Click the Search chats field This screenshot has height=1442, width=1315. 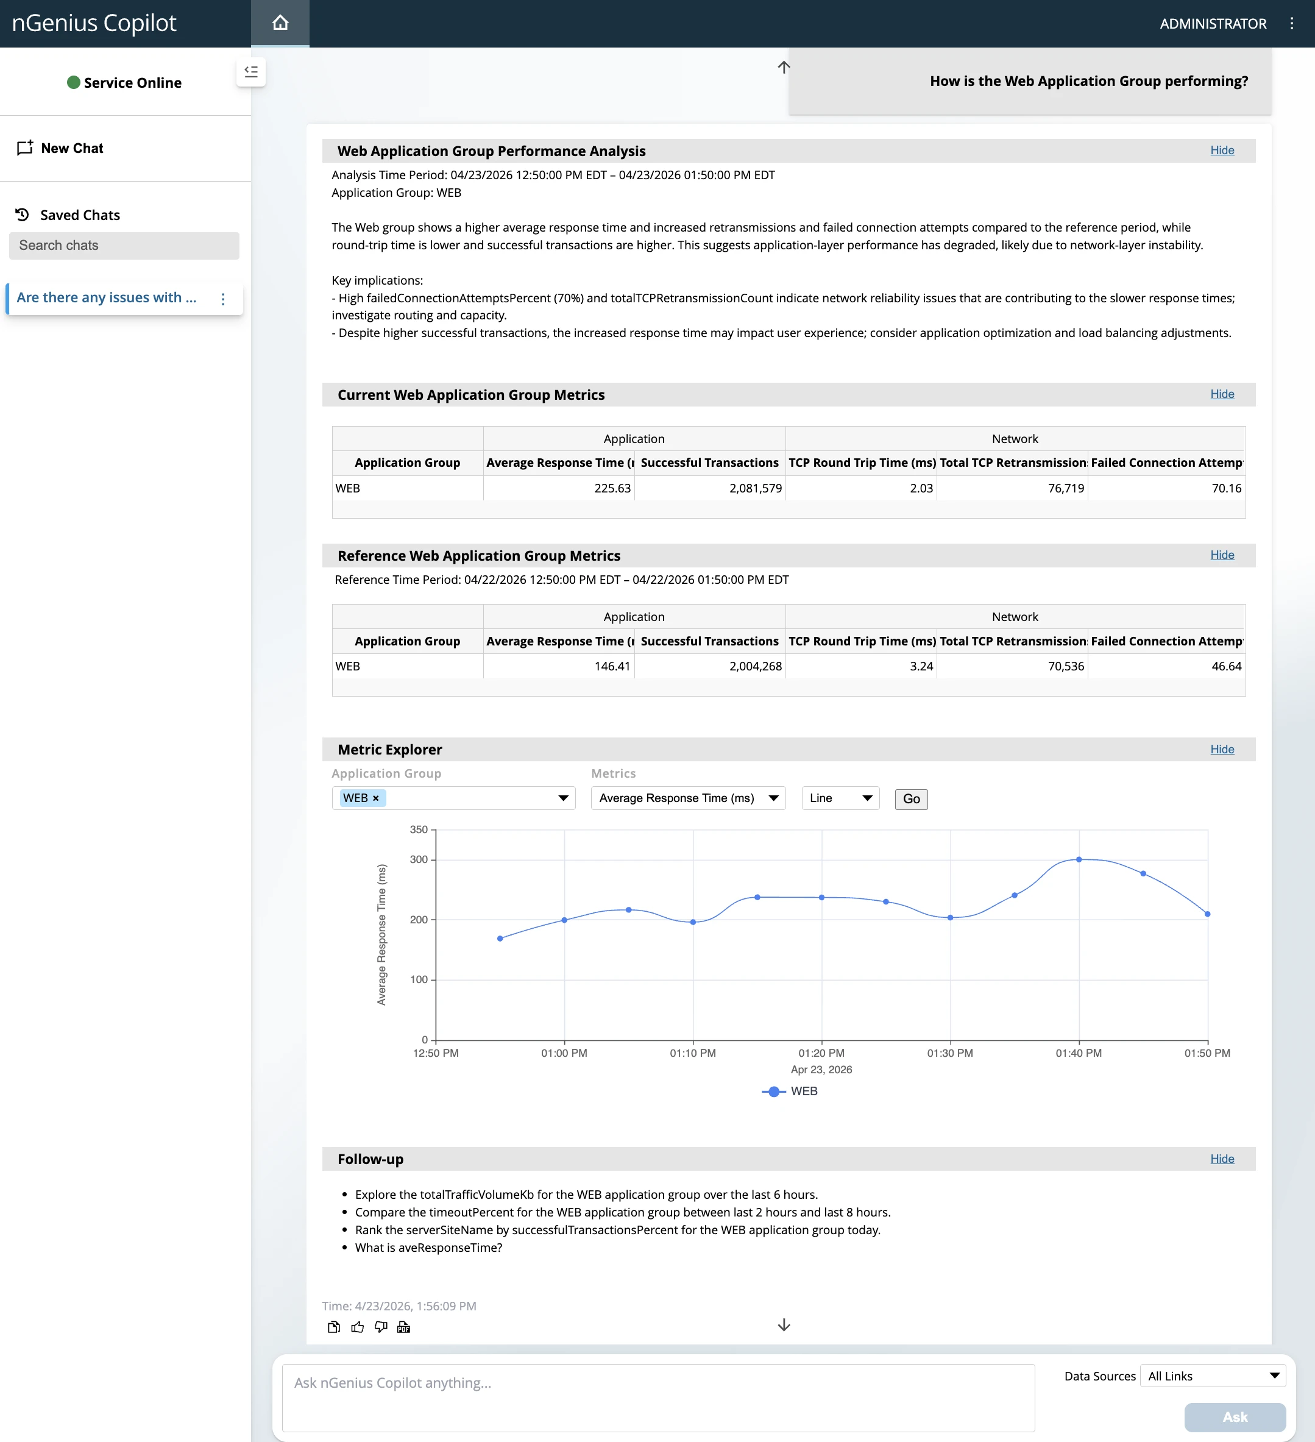(124, 246)
